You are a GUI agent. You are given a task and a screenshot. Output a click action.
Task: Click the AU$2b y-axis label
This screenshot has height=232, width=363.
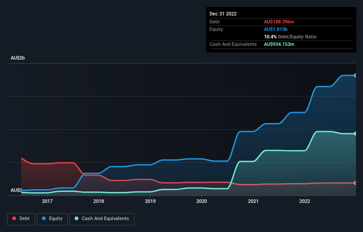tap(18, 58)
